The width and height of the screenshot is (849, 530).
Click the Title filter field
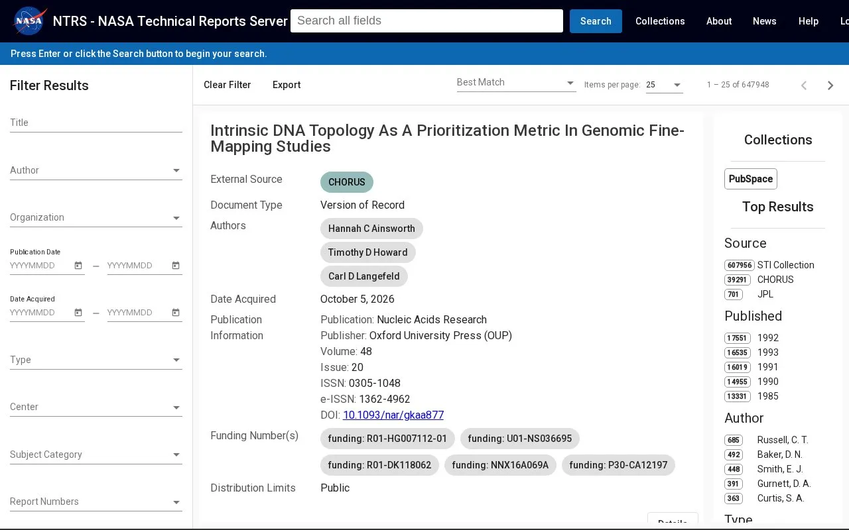point(96,123)
